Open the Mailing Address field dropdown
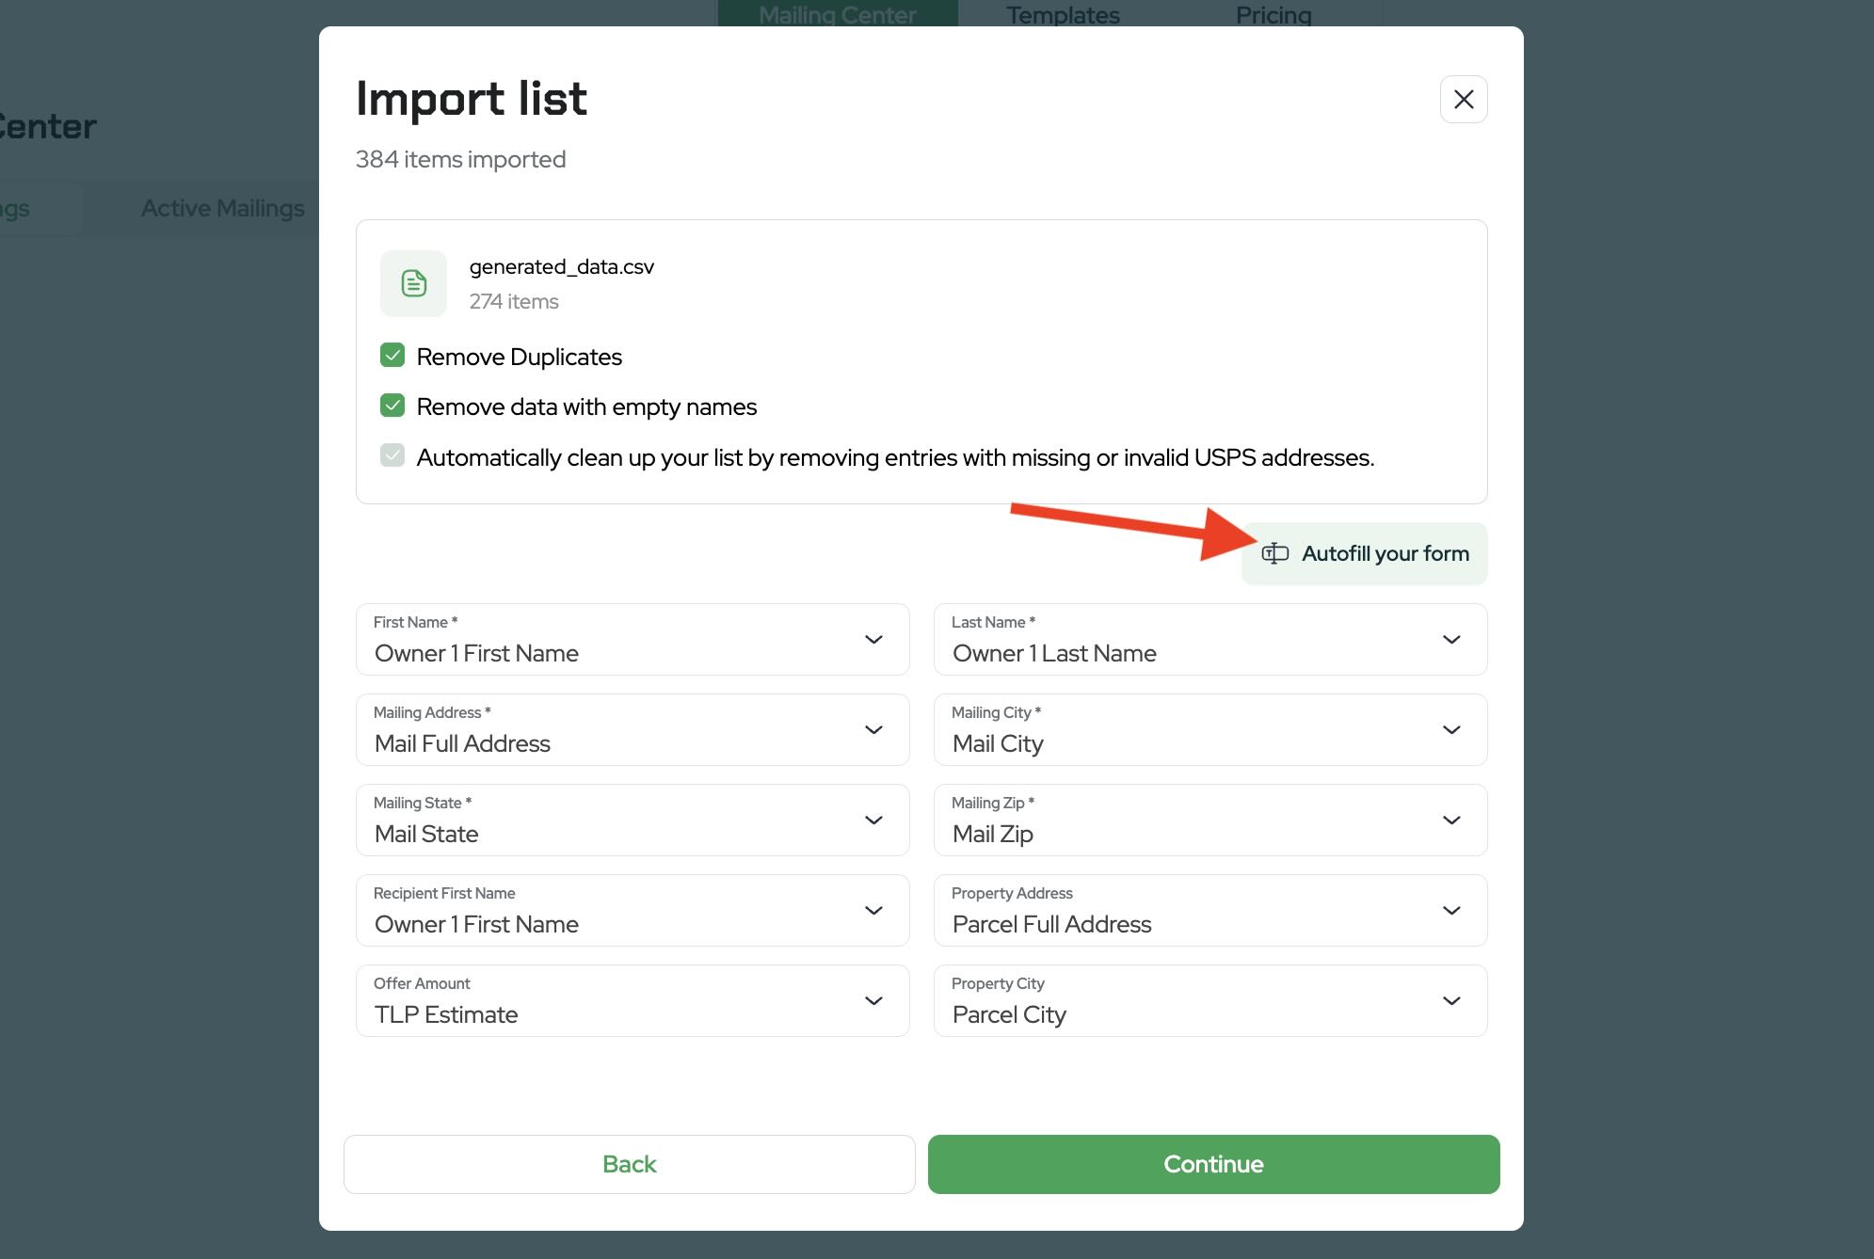The image size is (1874, 1259). (x=632, y=730)
